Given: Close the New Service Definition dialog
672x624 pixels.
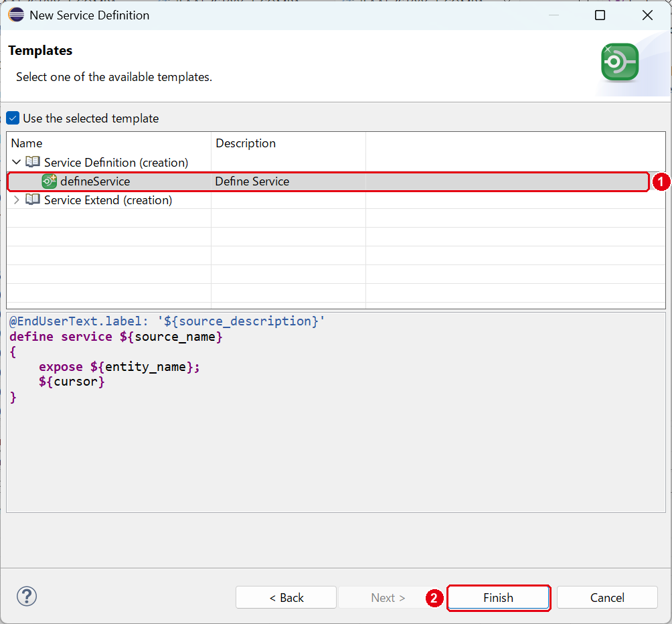Looking at the screenshot, I should 648,15.
